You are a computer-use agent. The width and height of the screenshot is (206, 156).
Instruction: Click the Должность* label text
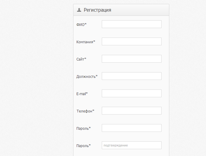point(87,77)
